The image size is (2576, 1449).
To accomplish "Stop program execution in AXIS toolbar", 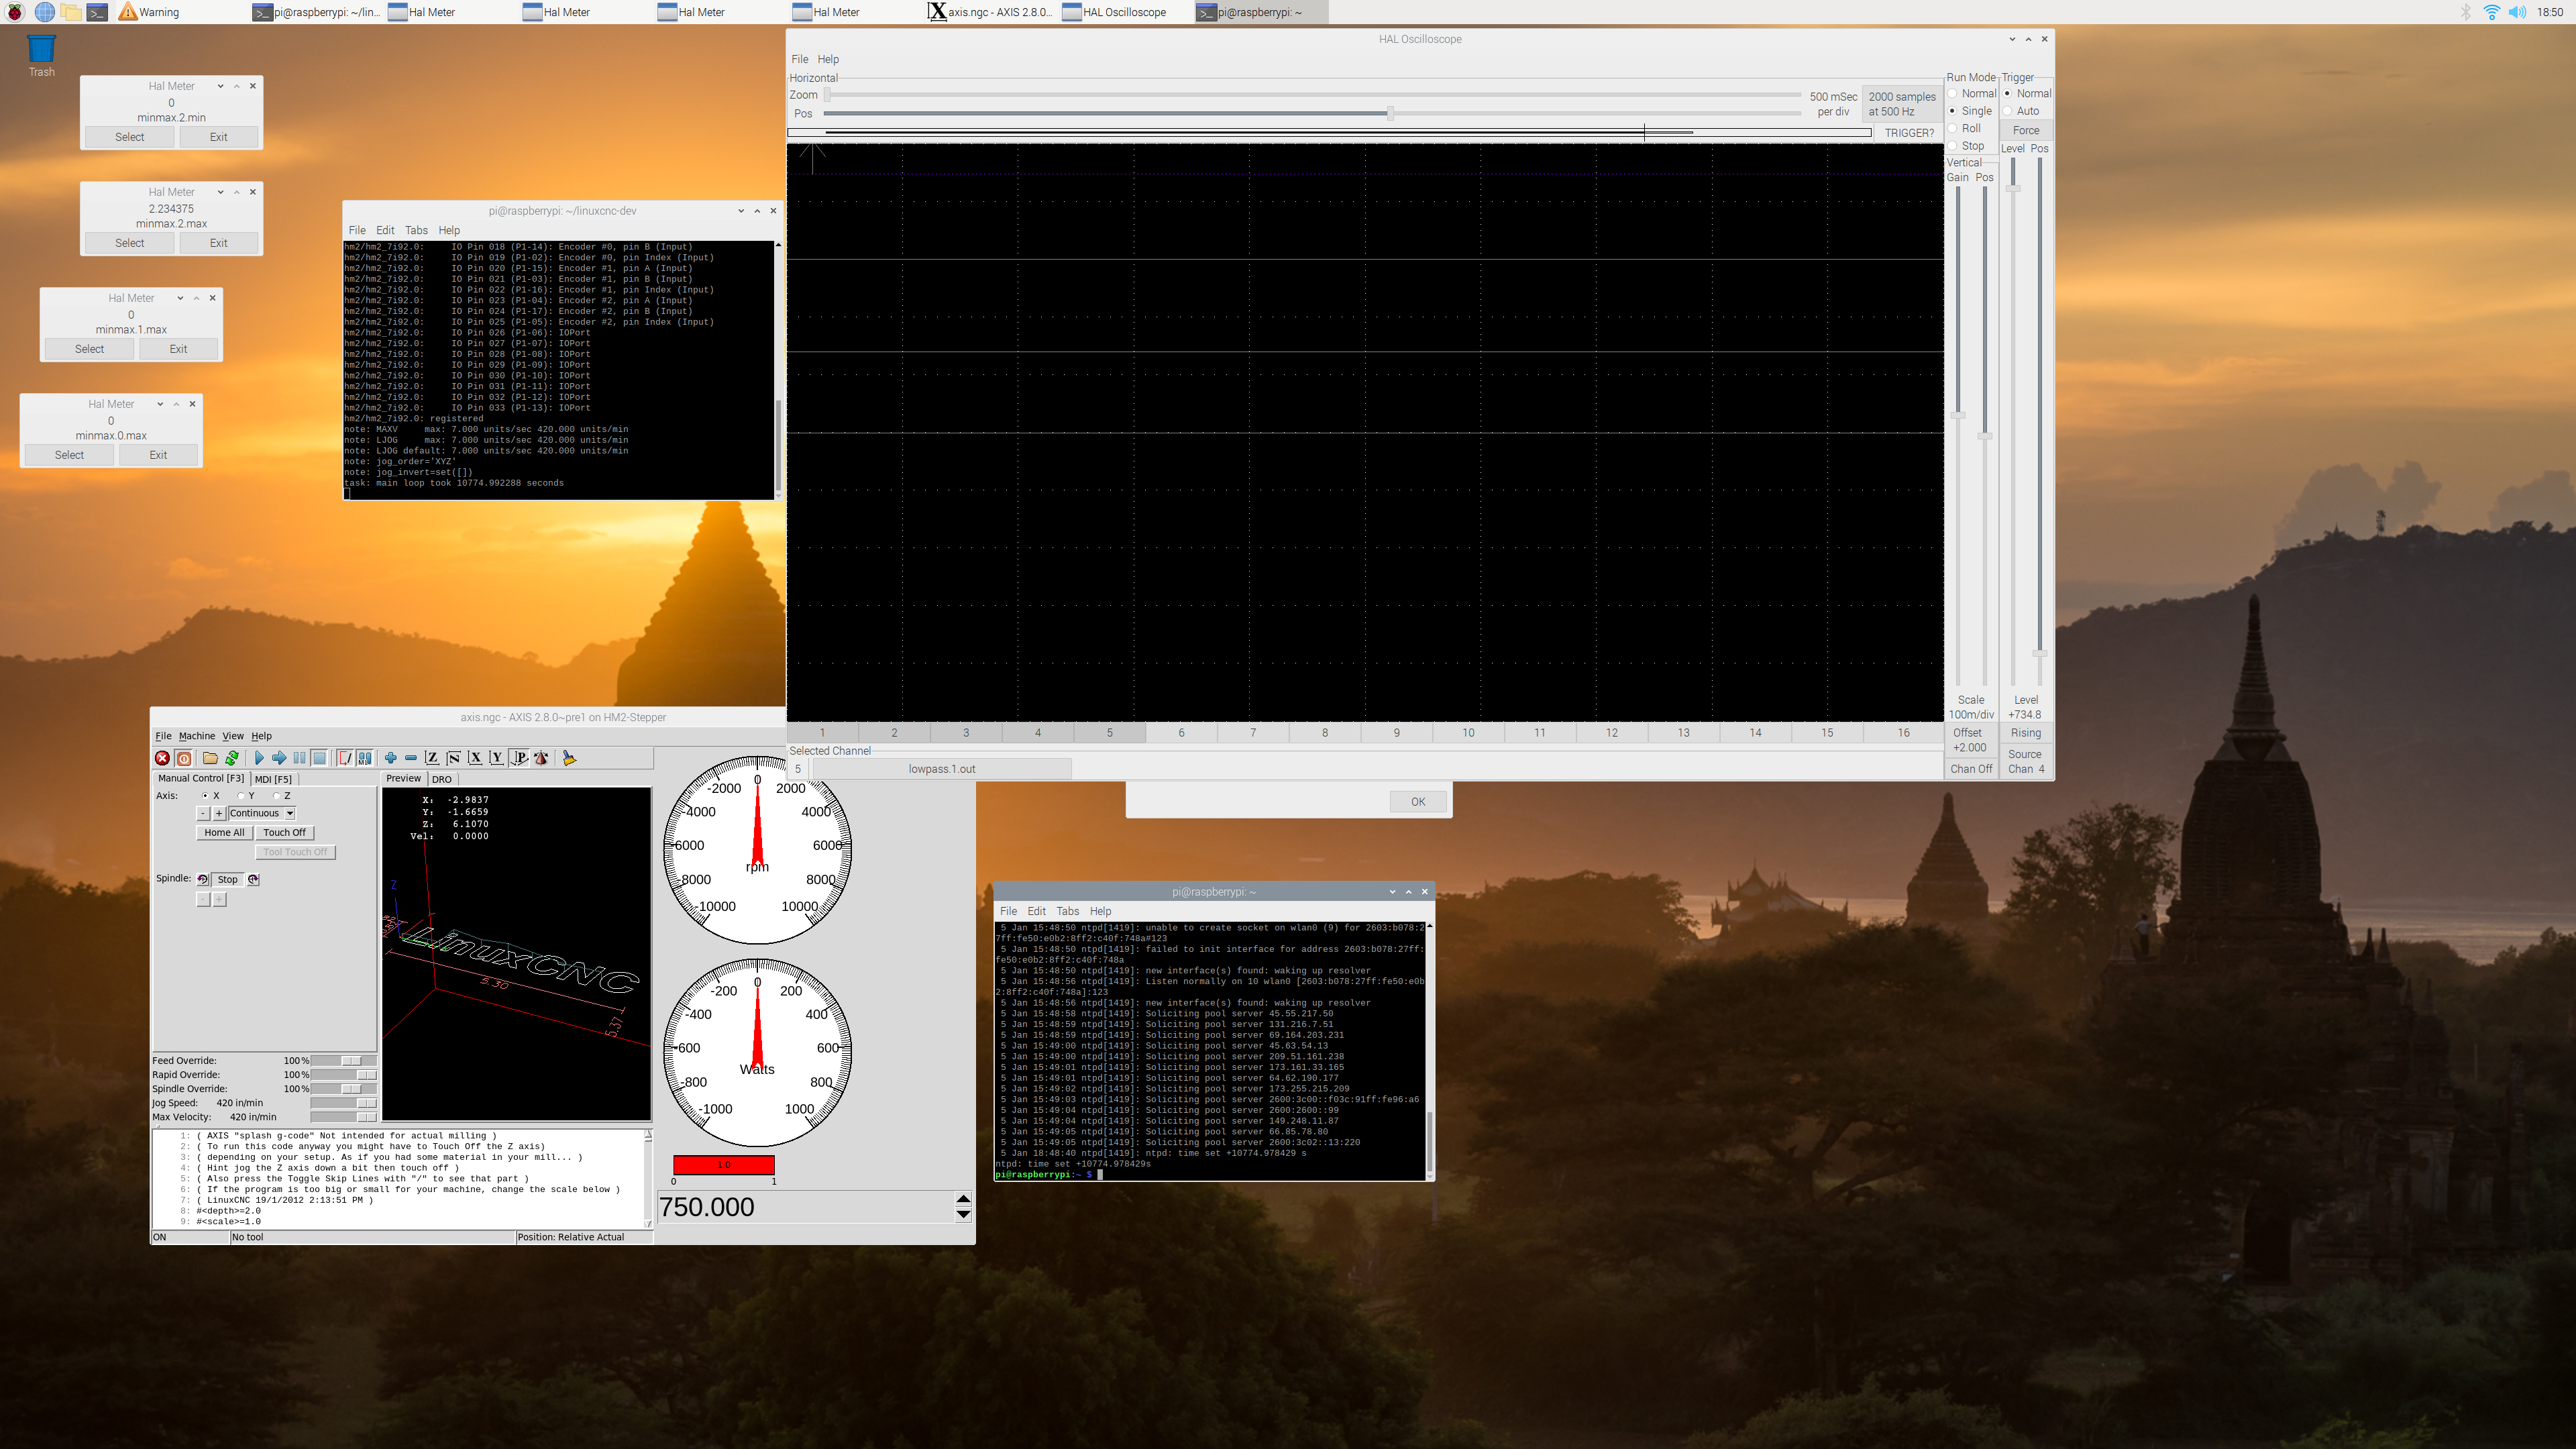I will coord(320,758).
